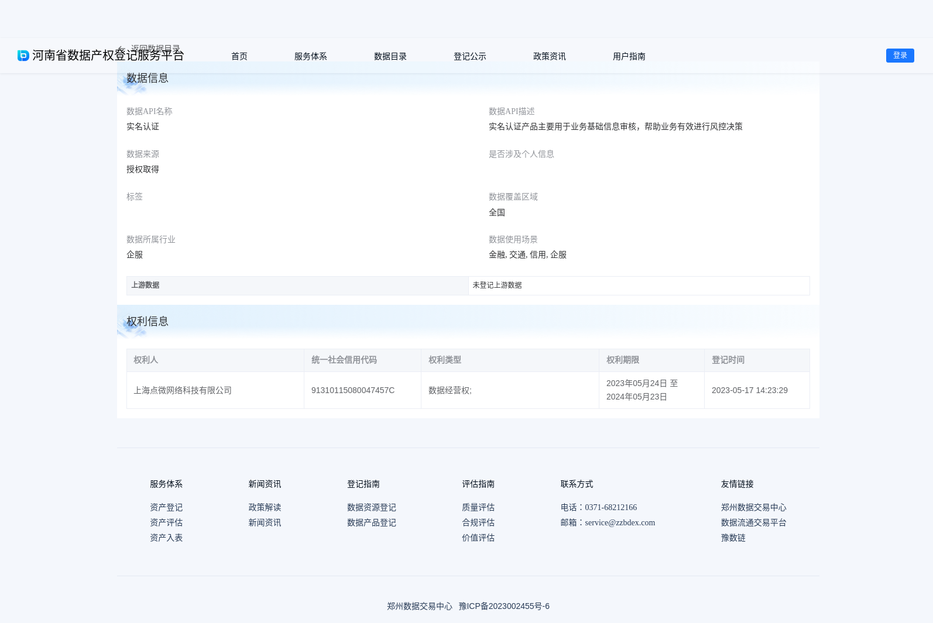Image resolution: width=933 pixels, height=623 pixels.
Task: Click the 未登记上游数据 cell
Action: 639,285
